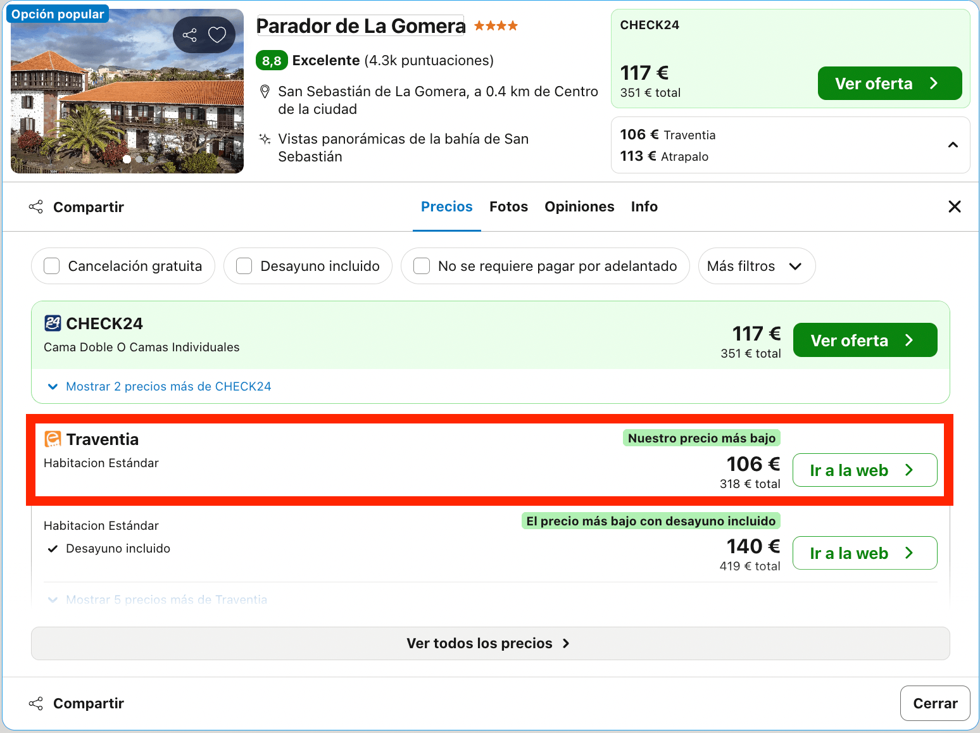
Task: Tick the Desayuno incluido filter checkbox
Action: [244, 266]
